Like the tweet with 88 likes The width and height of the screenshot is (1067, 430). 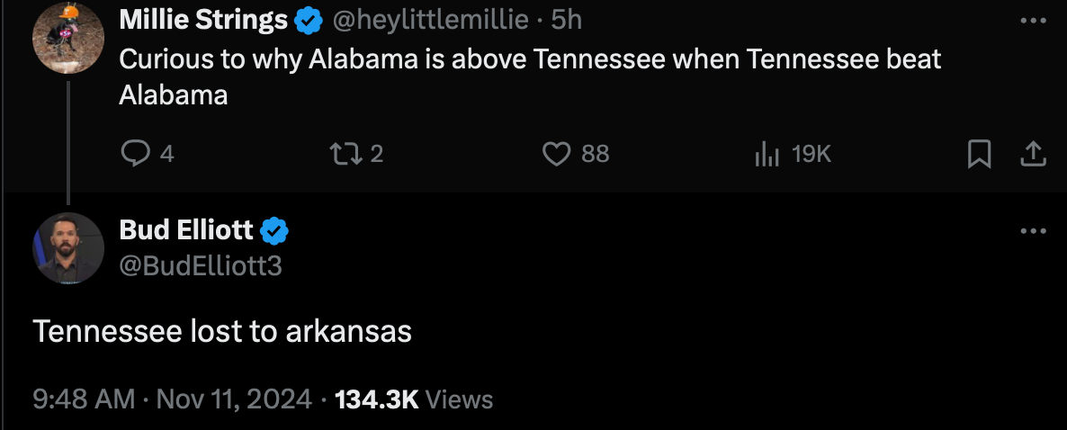[x=557, y=155]
